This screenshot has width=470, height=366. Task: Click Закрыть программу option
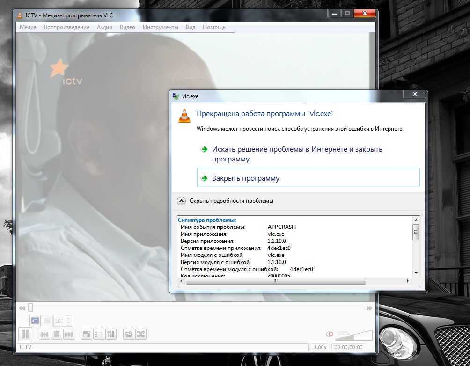308,178
